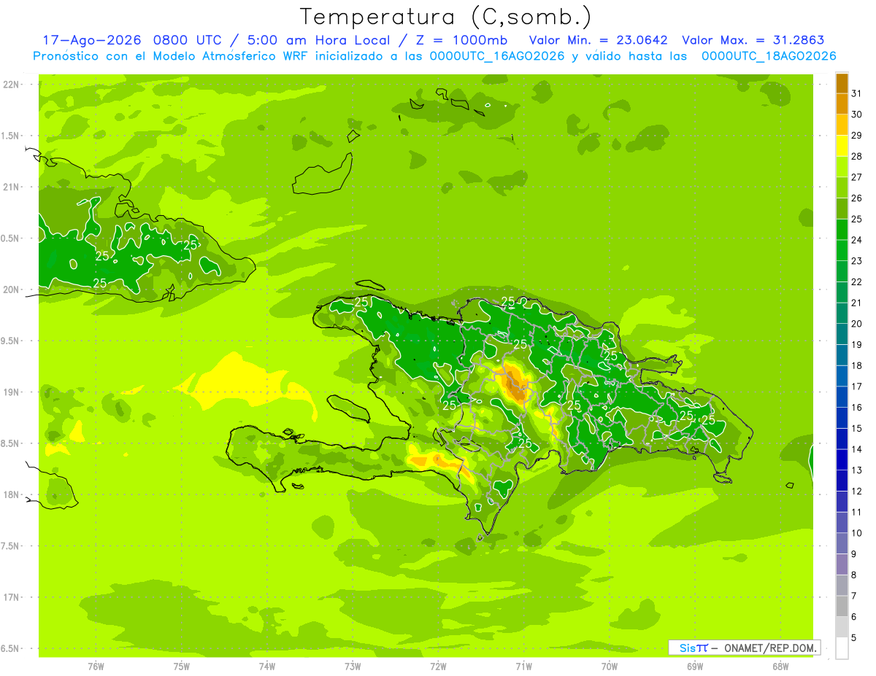
Task: Click the 70W longitude axis label
Action: click(x=610, y=667)
